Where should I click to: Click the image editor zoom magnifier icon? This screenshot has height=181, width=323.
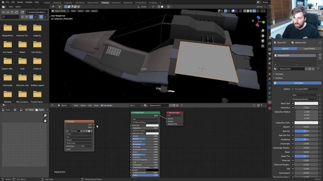pyautogui.click(x=45, y=116)
